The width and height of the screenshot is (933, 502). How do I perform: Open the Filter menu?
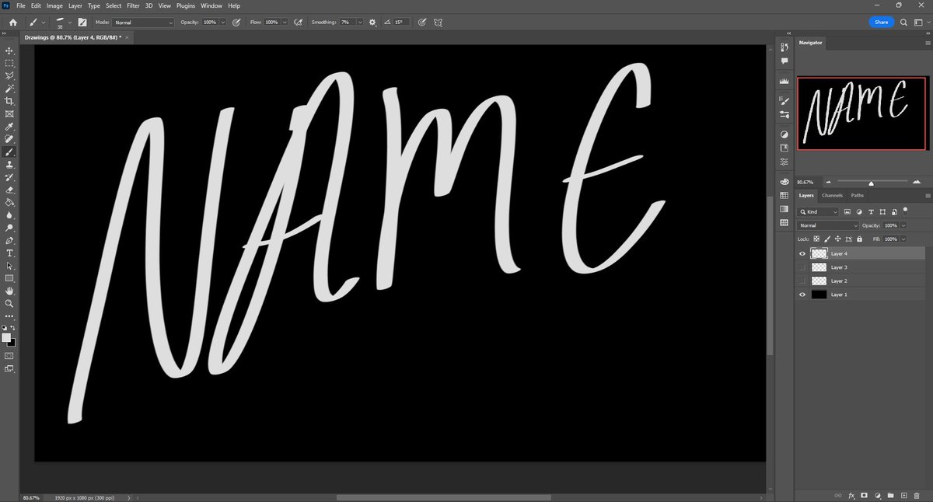pyautogui.click(x=134, y=5)
